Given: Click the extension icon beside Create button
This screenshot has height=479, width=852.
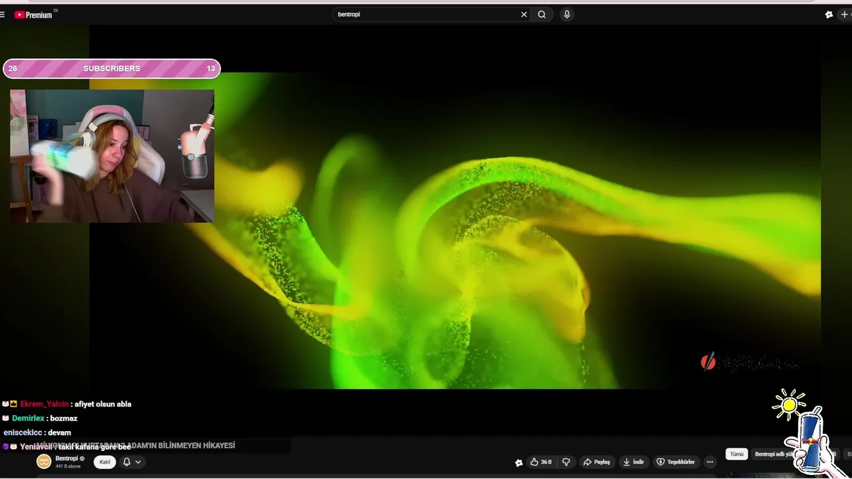Looking at the screenshot, I should [829, 14].
